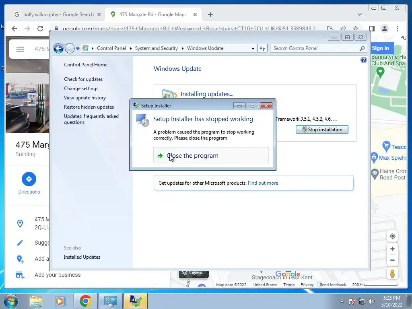Click Chrome taskbar icon
Image resolution: width=412 pixels, height=309 pixels.
85,301
